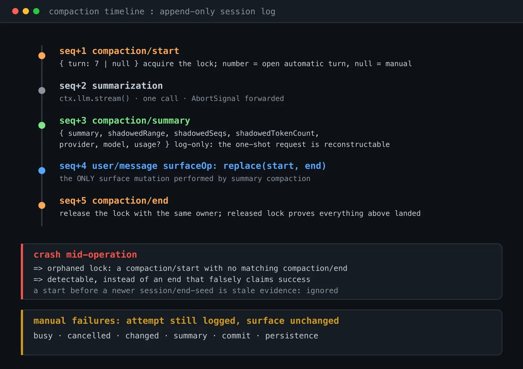Click the word 'changed' in the failures list
Screen dimensions: 523x369
point(142,336)
